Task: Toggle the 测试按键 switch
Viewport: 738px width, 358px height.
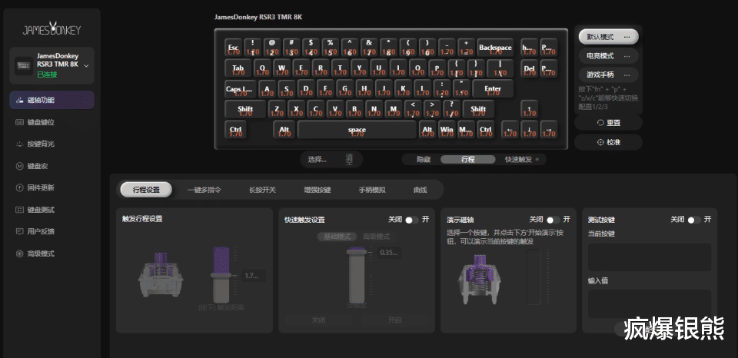Action: (693, 220)
